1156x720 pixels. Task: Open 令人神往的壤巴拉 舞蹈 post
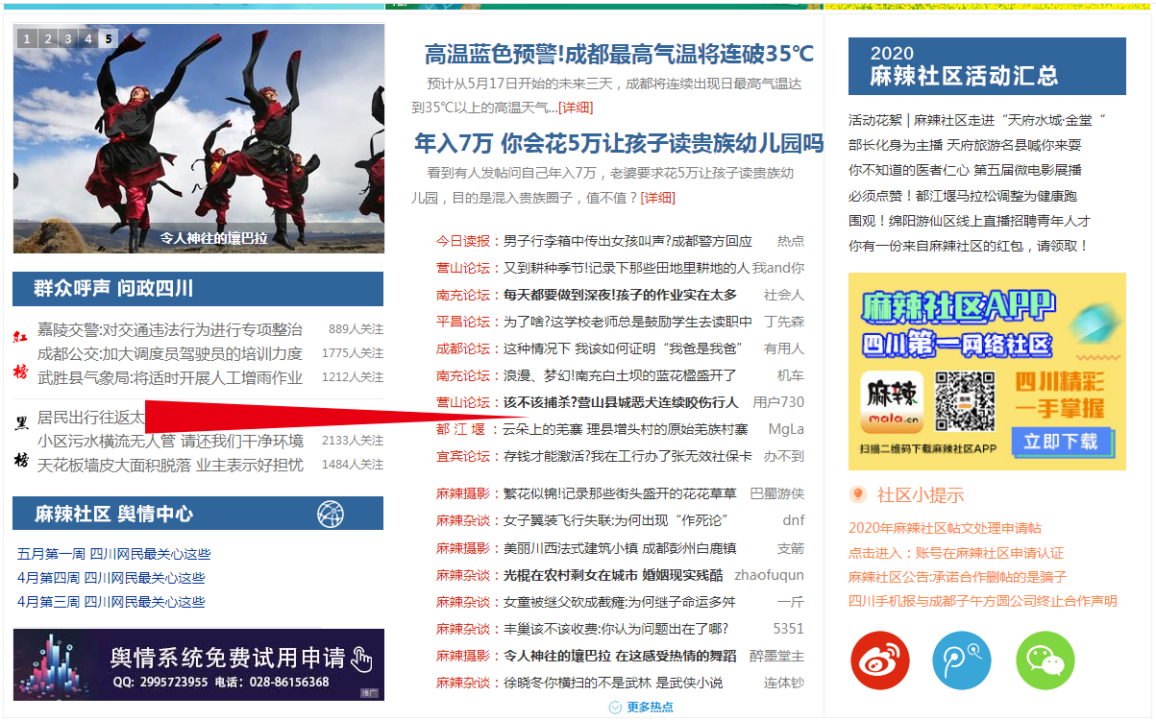pyautogui.click(x=620, y=656)
